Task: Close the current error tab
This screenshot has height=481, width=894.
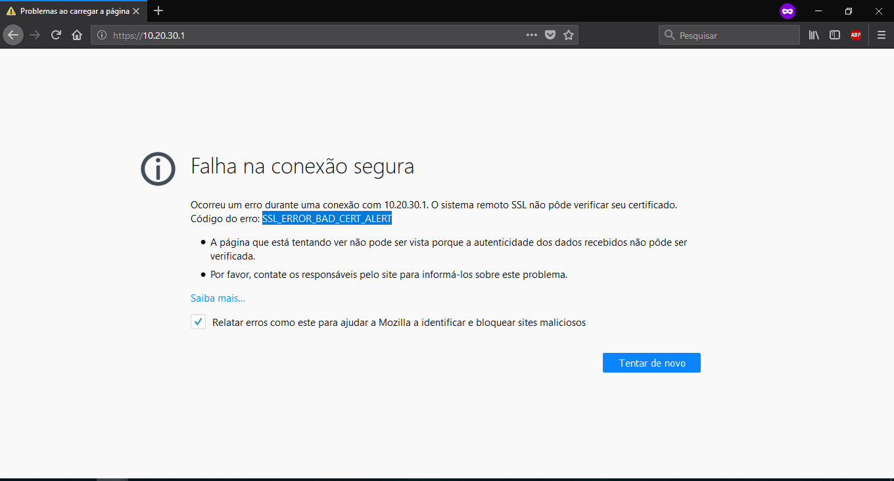Action: click(136, 11)
